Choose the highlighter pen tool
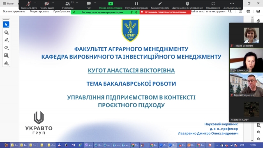 click(x=6, y=40)
